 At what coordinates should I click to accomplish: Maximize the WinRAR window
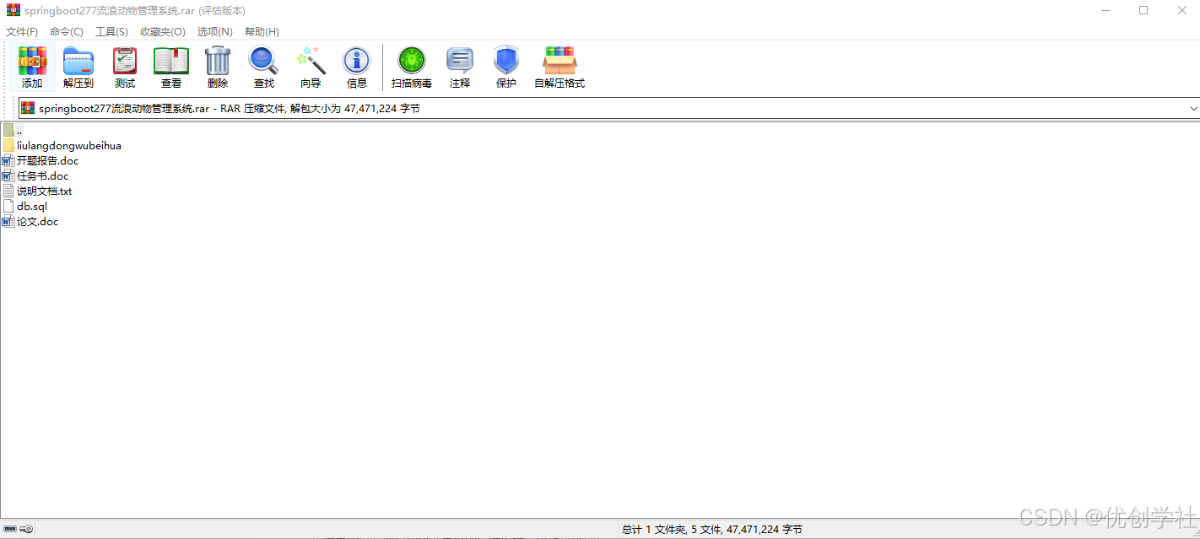pyautogui.click(x=1143, y=10)
